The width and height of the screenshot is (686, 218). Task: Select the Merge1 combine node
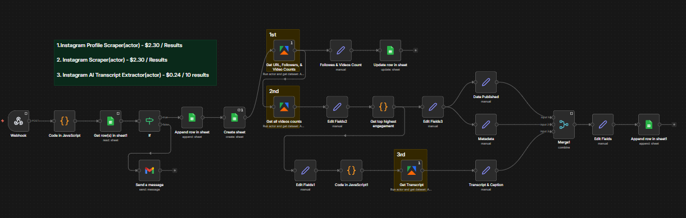(564, 124)
